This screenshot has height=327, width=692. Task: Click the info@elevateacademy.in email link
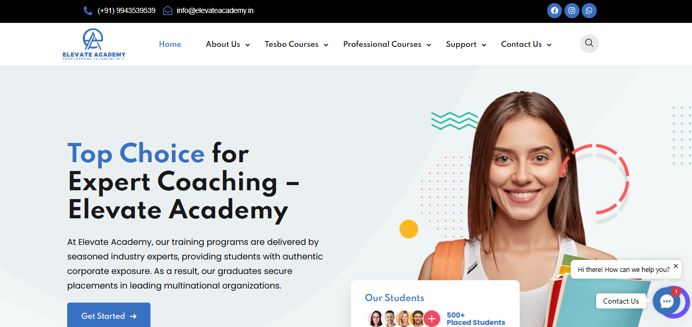(215, 10)
